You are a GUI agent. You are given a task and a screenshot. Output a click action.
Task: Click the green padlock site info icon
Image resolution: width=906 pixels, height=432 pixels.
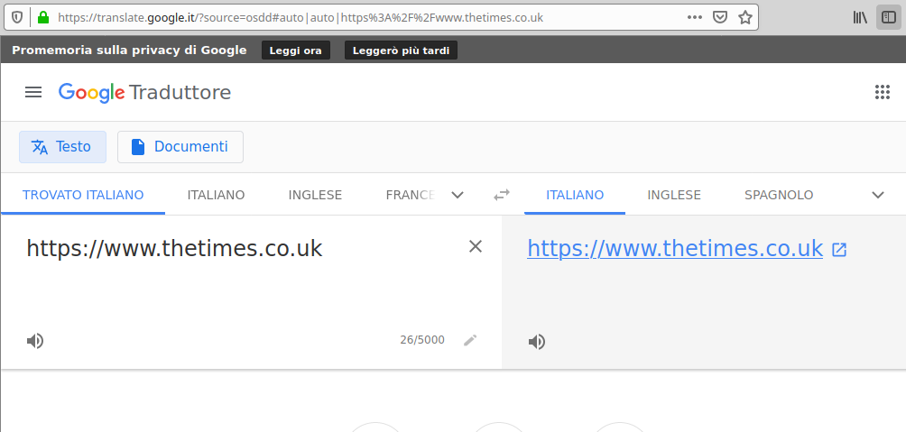(42, 17)
